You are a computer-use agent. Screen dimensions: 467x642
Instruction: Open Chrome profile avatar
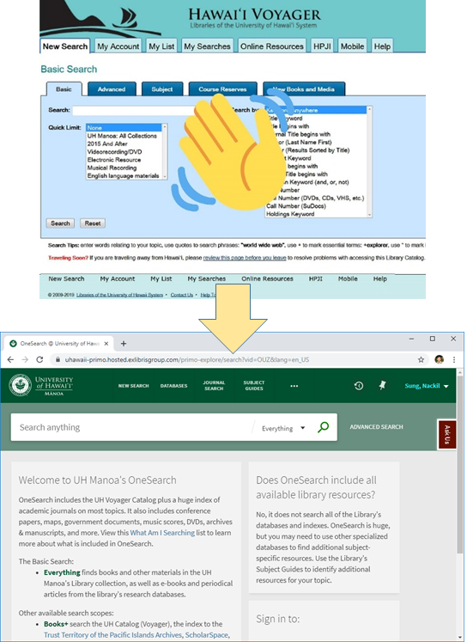pyautogui.click(x=440, y=360)
